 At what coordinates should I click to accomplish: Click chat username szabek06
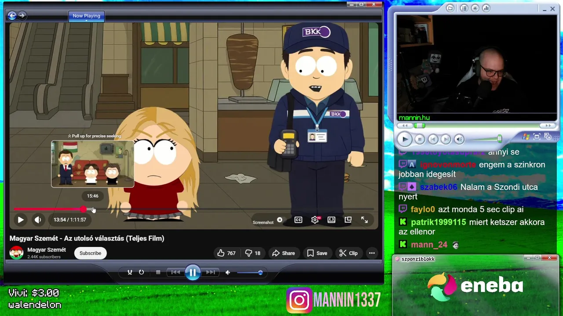(x=439, y=187)
